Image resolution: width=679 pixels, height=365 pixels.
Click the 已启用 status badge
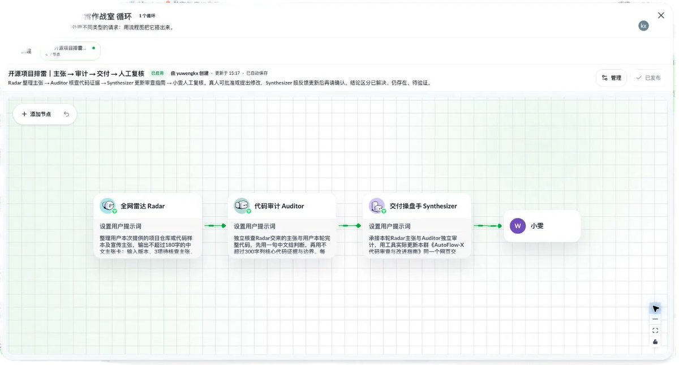[x=157, y=73]
